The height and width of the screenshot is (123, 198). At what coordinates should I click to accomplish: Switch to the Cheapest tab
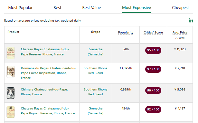point(180,8)
